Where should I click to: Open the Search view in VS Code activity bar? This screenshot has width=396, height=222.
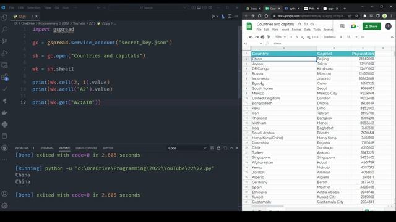click(x=4, y=30)
